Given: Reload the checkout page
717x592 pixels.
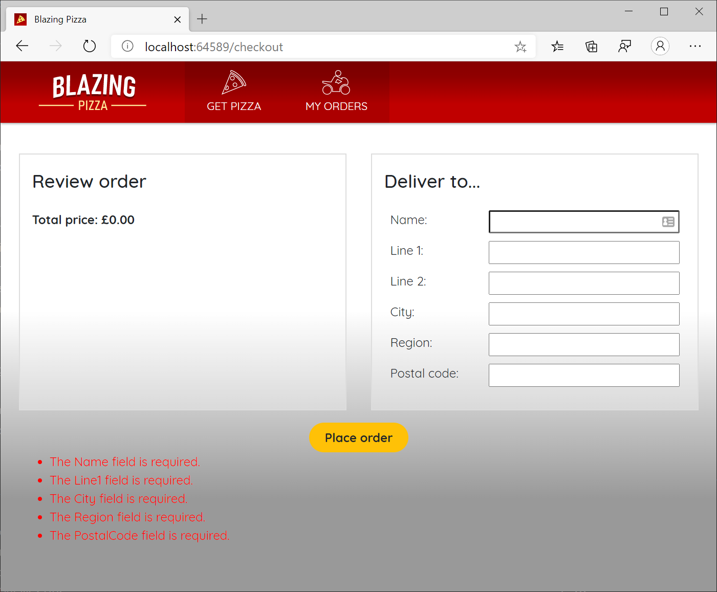Looking at the screenshot, I should (90, 47).
